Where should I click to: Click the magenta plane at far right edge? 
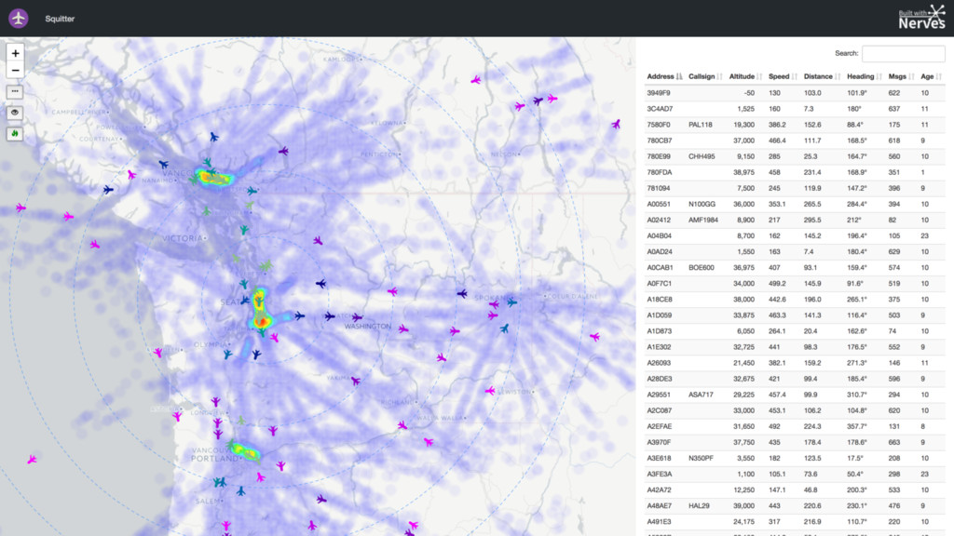pyautogui.click(x=595, y=337)
